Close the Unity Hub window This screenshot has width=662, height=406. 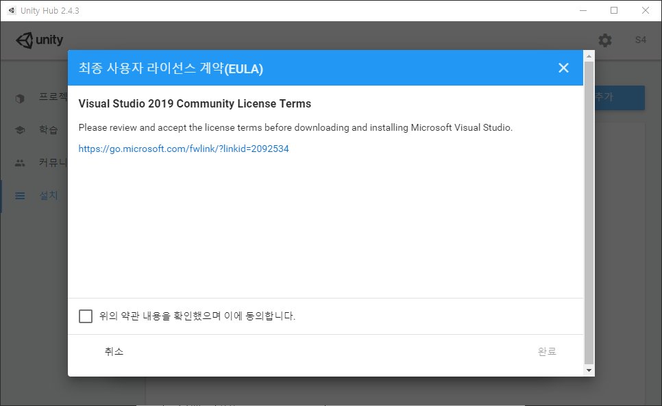(646, 10)
